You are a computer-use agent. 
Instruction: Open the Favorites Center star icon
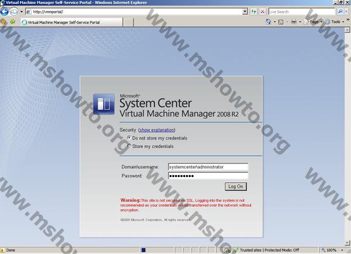tap(4, 22)
